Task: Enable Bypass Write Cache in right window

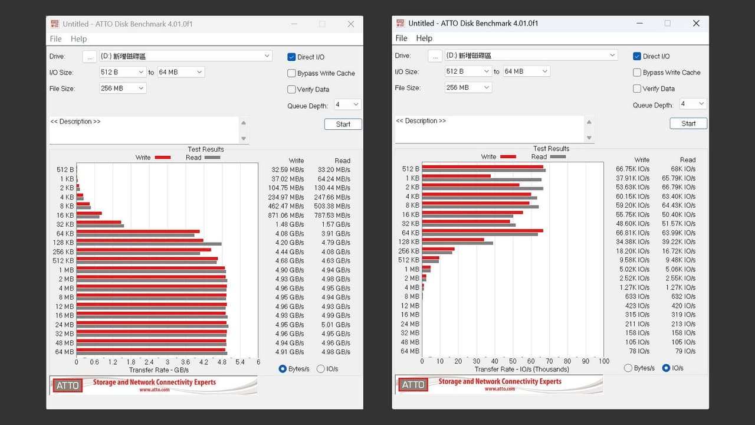Action: (x=637, y=73)
